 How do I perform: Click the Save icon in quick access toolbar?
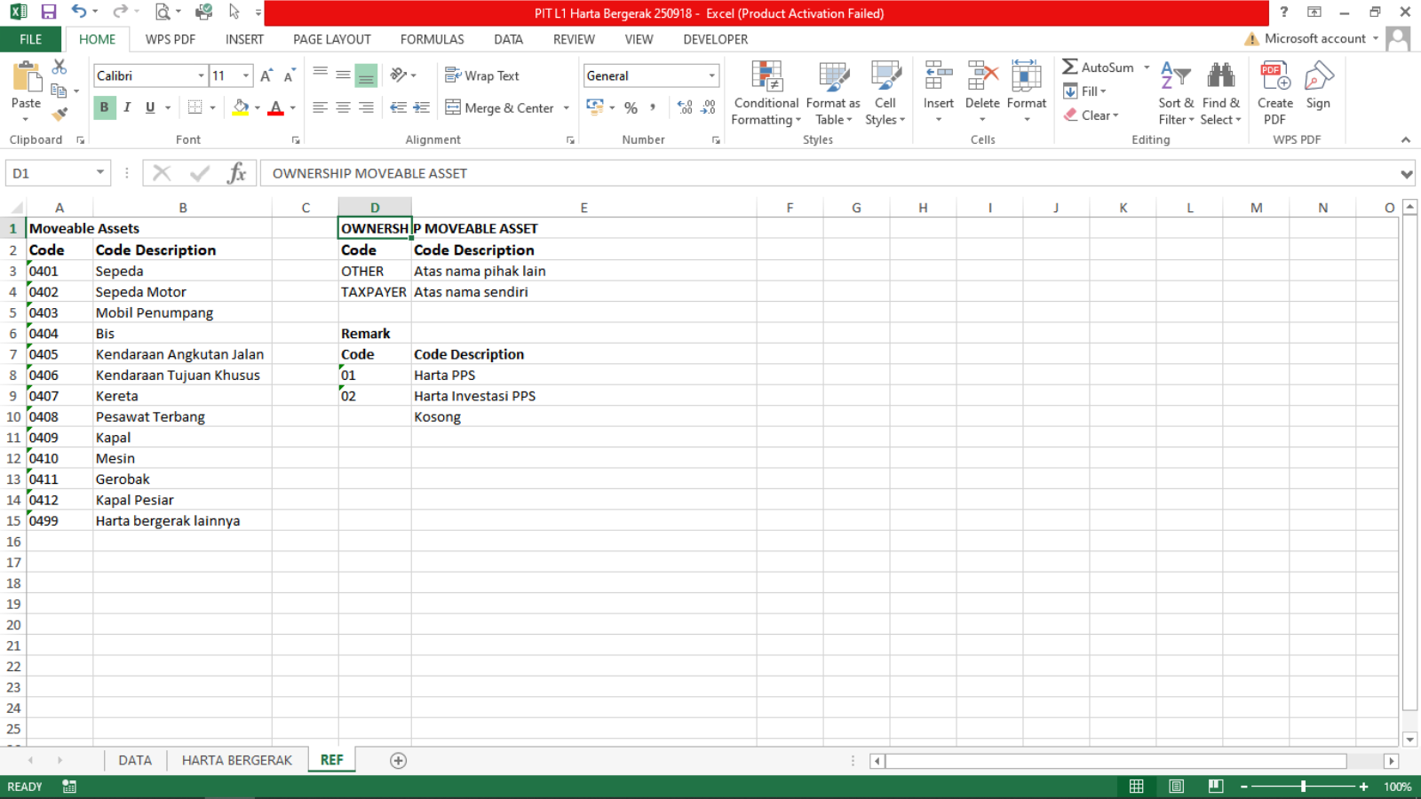click(x=48, y=12)
